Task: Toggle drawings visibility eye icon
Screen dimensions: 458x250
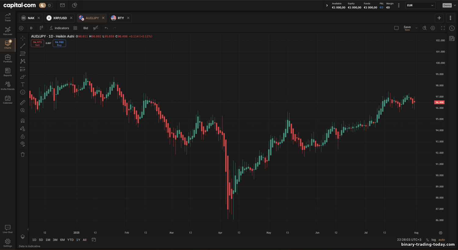Action: click(x=23, y=144)
